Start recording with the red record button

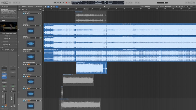coord(66,3)
